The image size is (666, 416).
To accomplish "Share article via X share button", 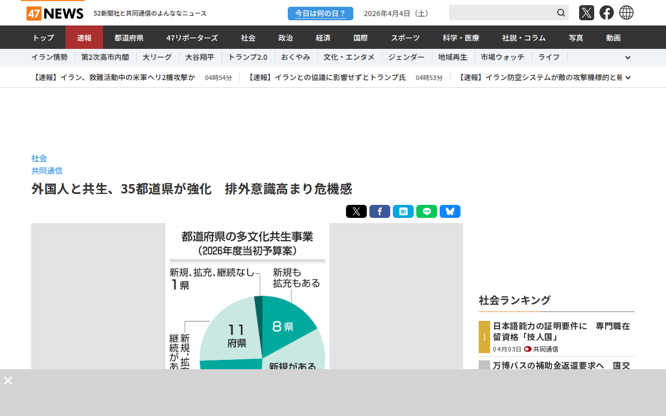I will [356, 212].
